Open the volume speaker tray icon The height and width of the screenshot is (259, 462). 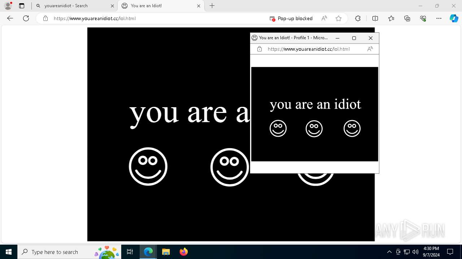(415, 252)
